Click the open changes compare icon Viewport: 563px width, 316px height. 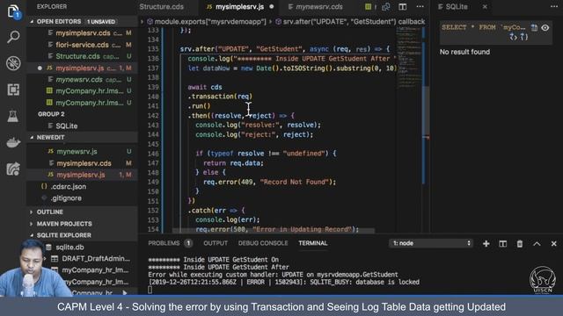(386, 7)
